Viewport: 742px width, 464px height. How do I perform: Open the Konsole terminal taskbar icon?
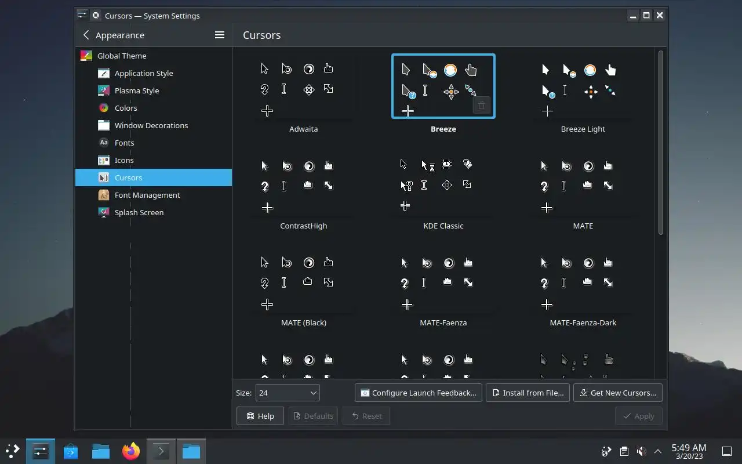pyautogui.click(x=161, y=451)
